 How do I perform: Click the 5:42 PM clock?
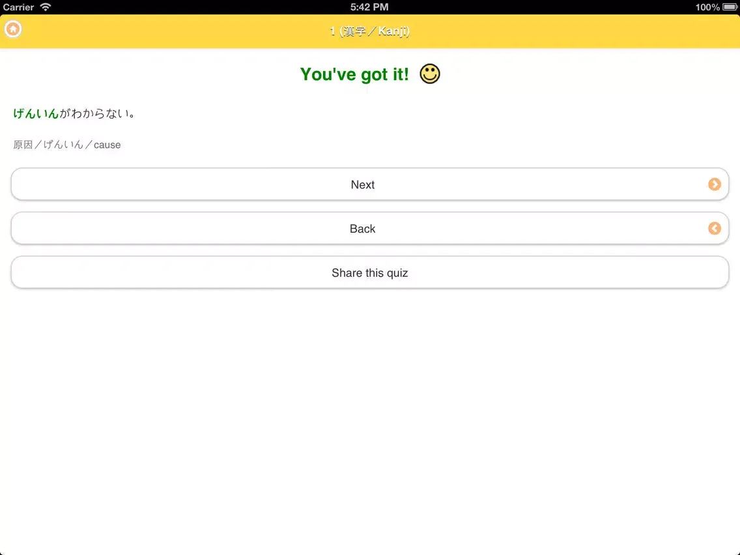click(369, 7)
